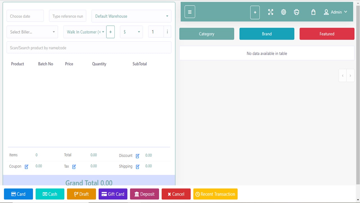The width and height of the screenshot is (360, 203).
Task: Click the shopping bag icon
Action: coord(313,12)
